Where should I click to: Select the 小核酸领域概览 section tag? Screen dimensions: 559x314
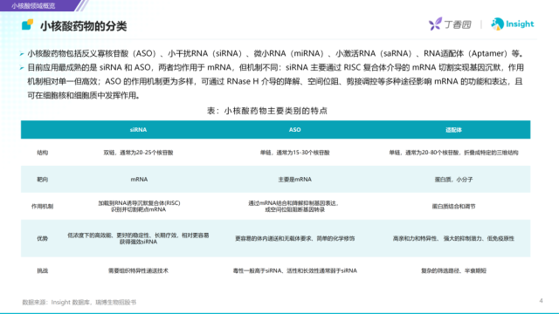[x=33, y=6]
